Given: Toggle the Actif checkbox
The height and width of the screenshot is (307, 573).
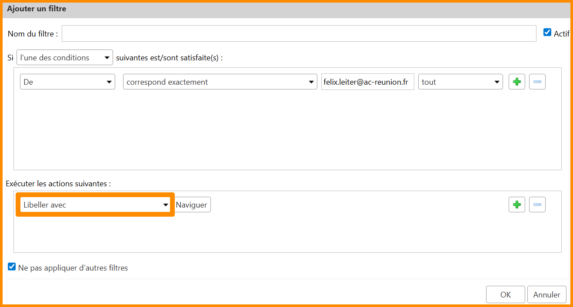Looking at the screenshot, I should [x=547, y=33].
